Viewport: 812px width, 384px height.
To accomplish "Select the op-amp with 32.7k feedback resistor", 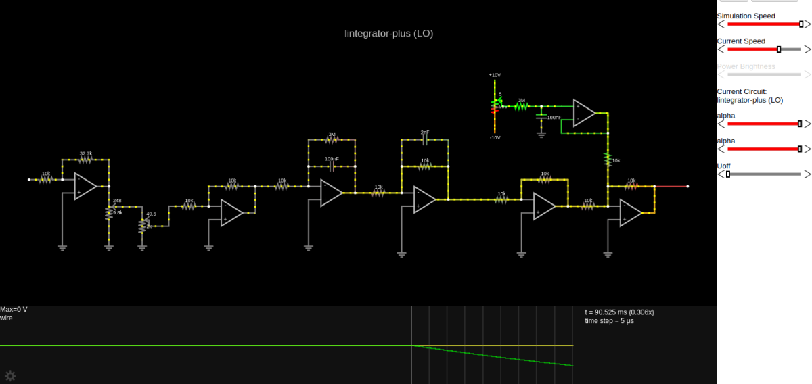I will point(85,186).
